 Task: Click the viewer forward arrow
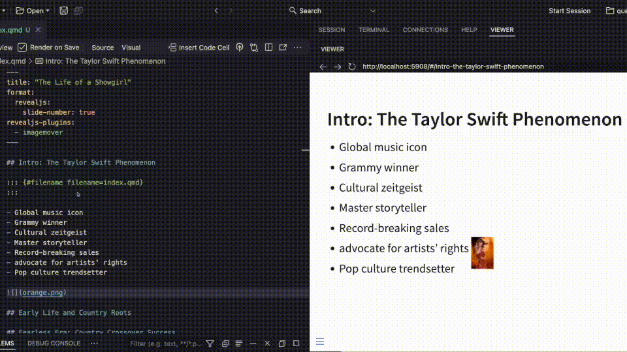(x=338, y=66)
